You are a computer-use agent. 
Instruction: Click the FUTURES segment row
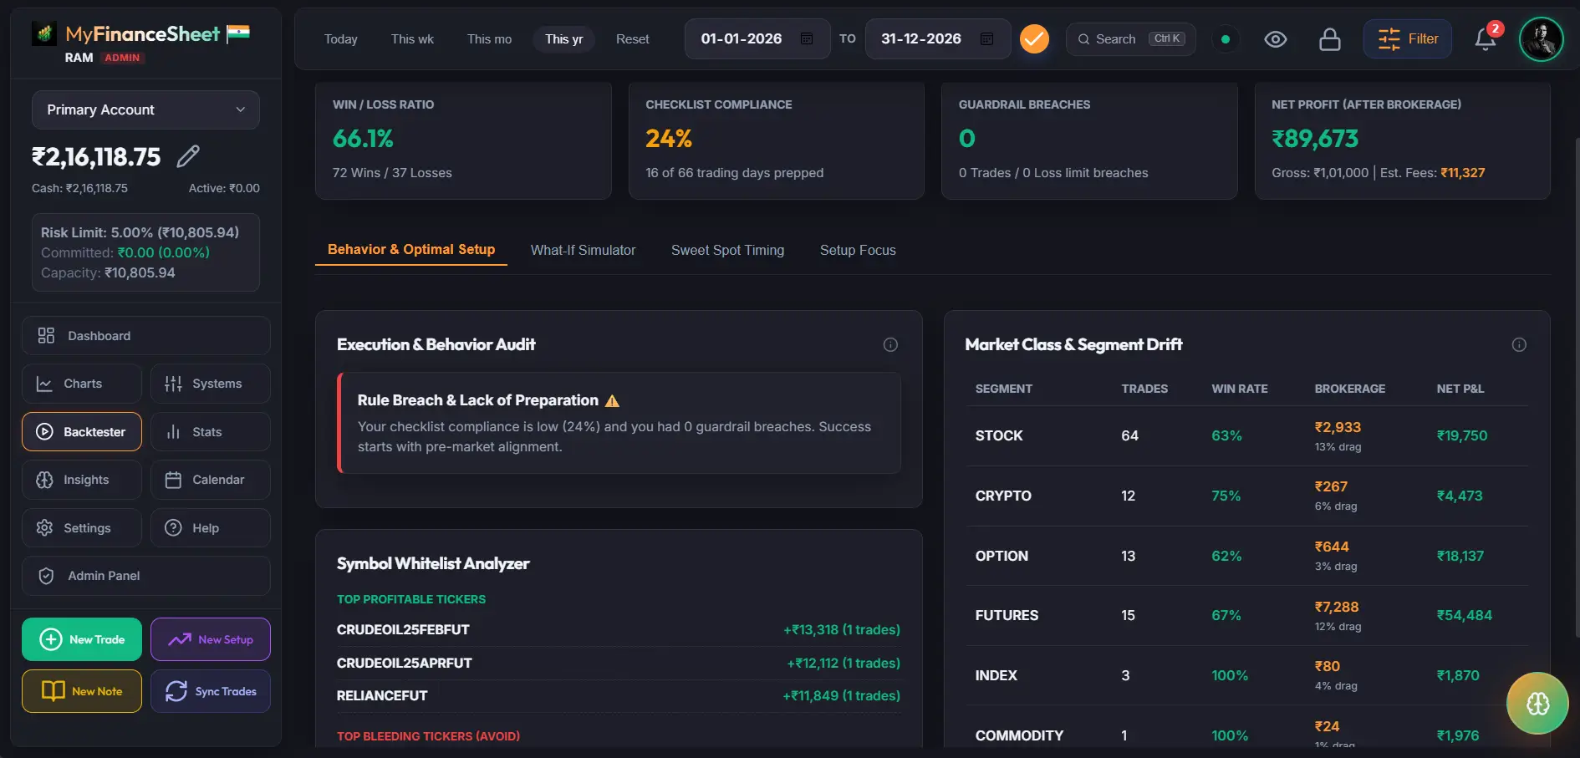tap(1246, 615)
